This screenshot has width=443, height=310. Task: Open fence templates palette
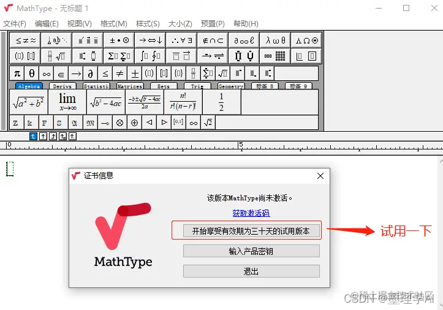tap(25, 56)
